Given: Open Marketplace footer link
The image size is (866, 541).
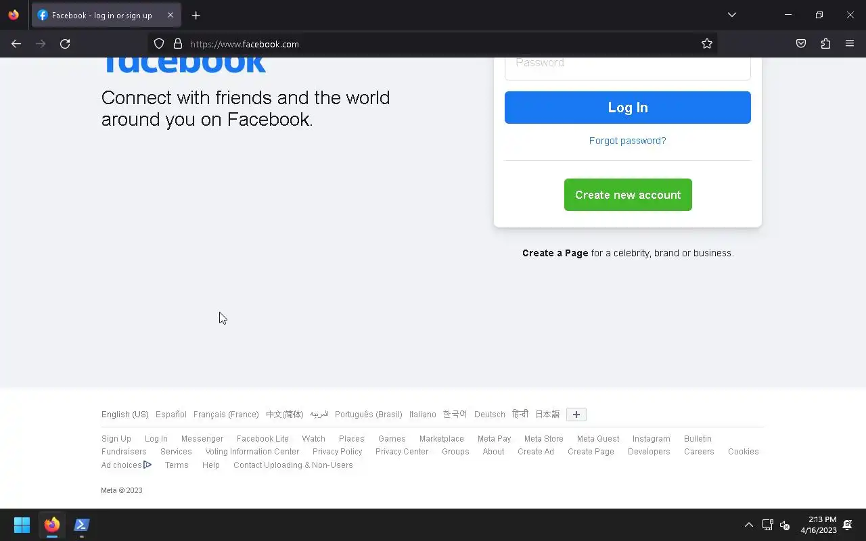Looking at the screenshot, I should (442, 439).
